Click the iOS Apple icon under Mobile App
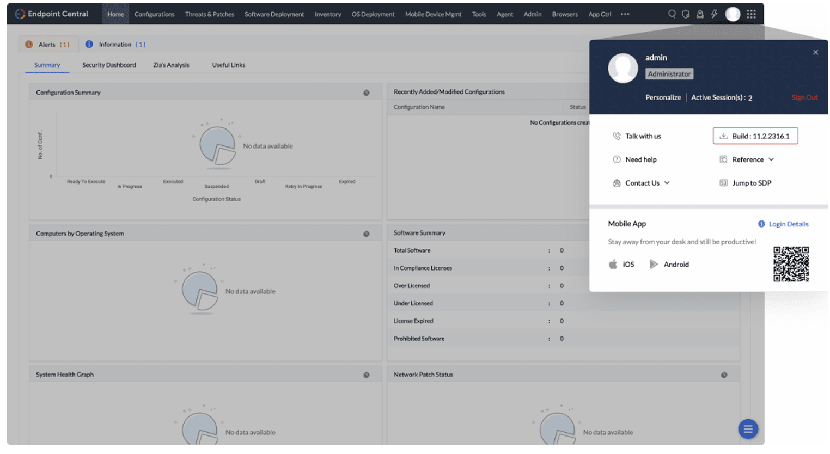830x454 pixels. tap(613, 264)
